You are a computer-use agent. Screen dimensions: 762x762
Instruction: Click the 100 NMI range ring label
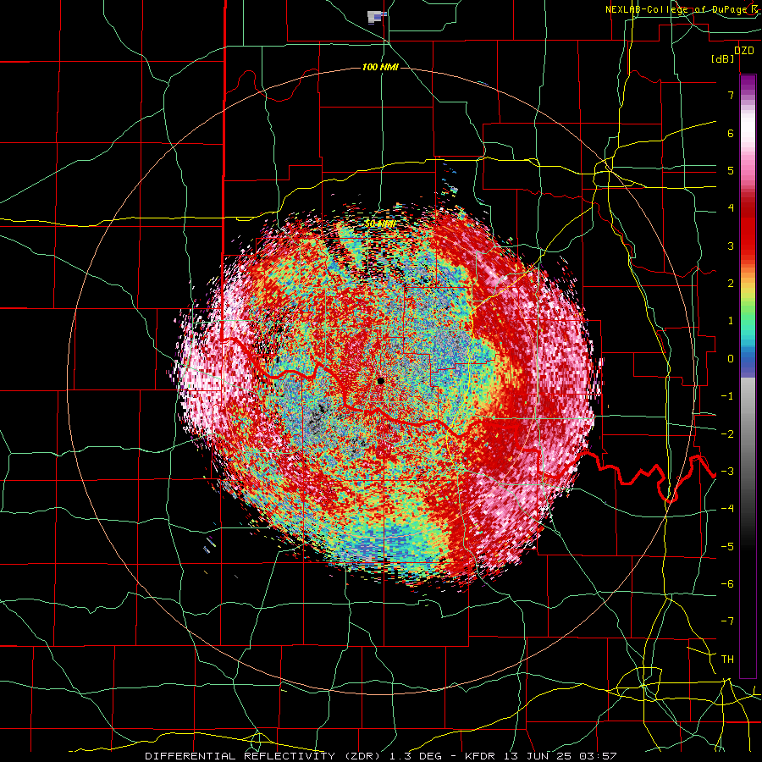pyautogui.click(x=380, y=67)
